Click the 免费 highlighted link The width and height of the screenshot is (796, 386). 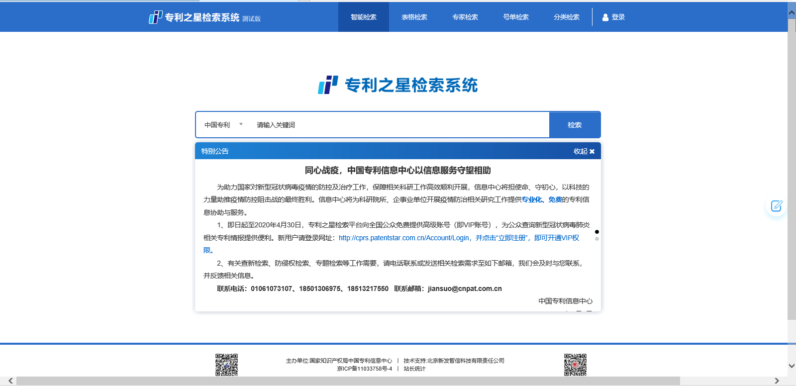pos(555,199)
